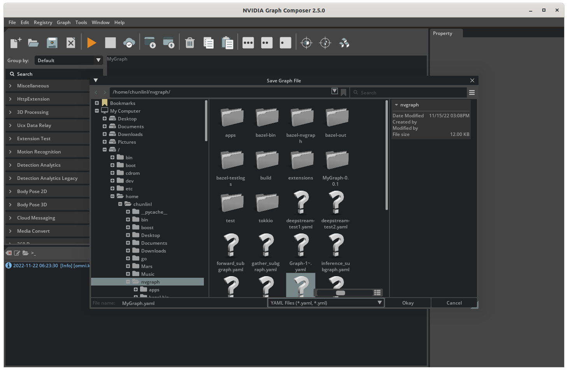The height and width of the screenshot is (371, 568).
Task: Click the console edit pencil icon
Action: (x=17, y=253)
